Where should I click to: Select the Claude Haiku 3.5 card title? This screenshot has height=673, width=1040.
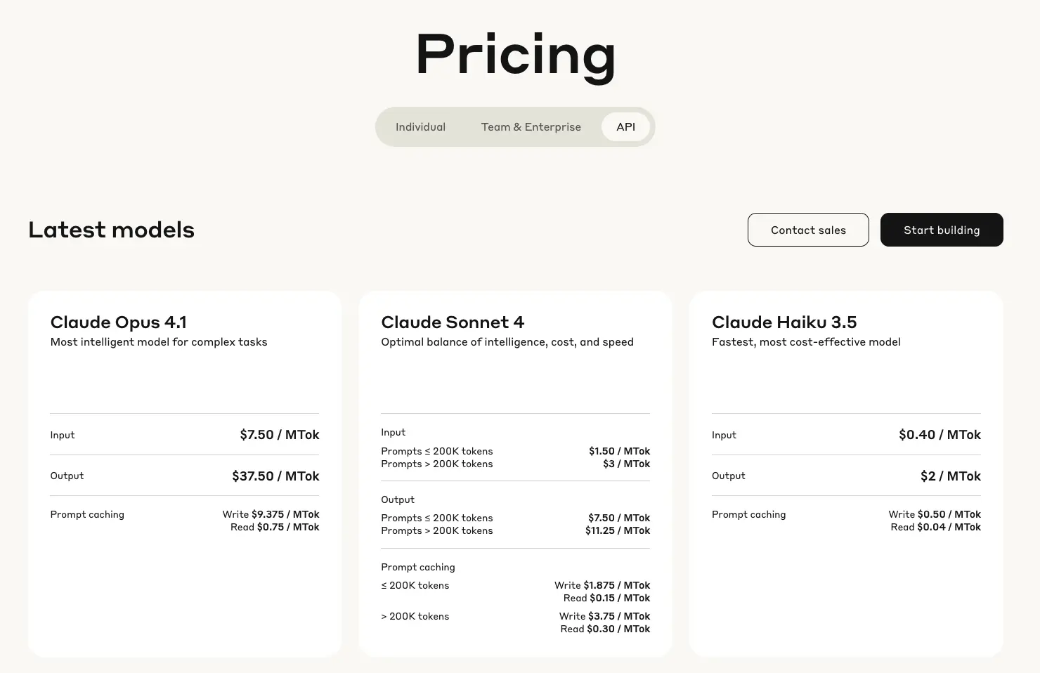pos(784,322)
